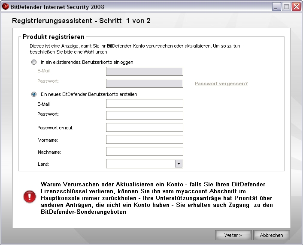
Task: Focus the Nachname input field
Action: 145,152
